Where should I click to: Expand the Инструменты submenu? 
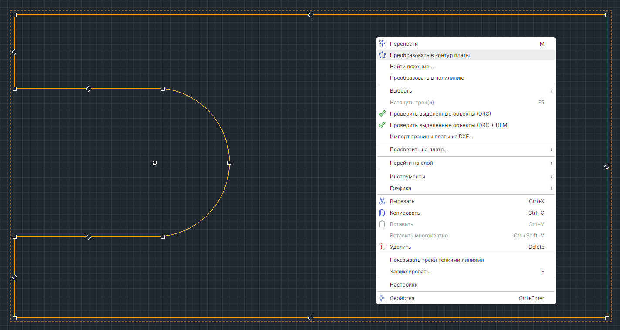pyautogui.click(x=551, y=177)
